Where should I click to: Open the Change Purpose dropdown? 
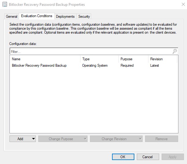(x=63, y=139)
